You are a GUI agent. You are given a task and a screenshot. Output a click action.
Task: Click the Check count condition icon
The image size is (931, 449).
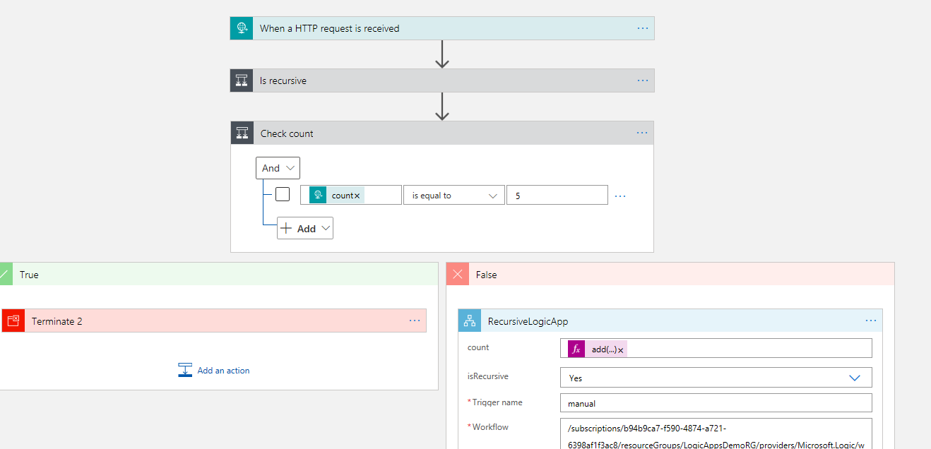242,133
